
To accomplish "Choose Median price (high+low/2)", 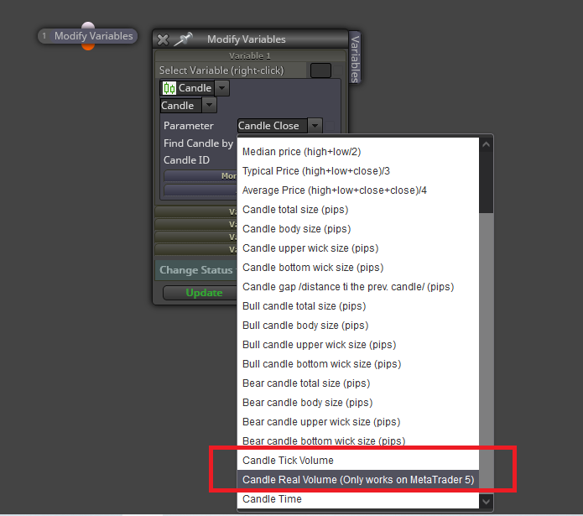I will coord(358,152).
